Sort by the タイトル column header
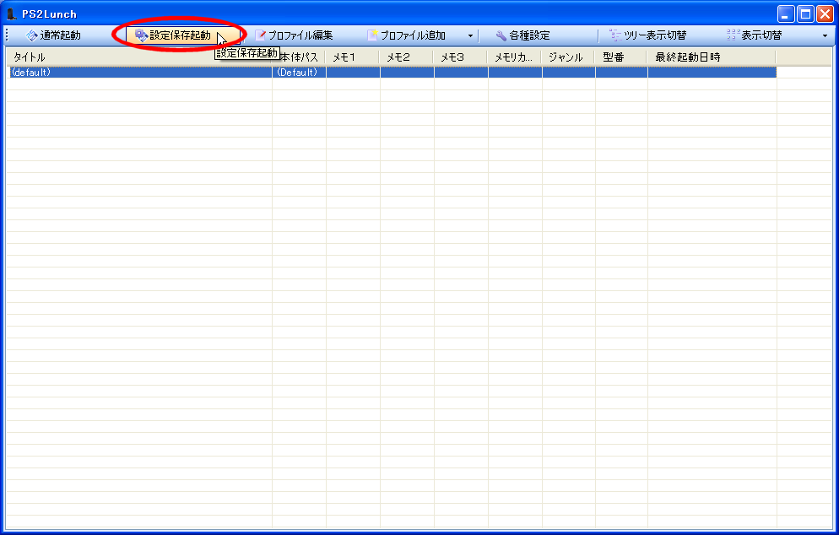The image size is (839, 535). (x=139, y=57)
